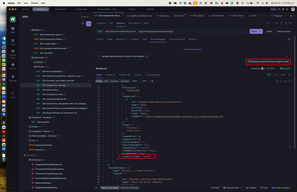Viewport: 297px width, 192px height.
Task: Open the History panel in sidebar
Action: [13, 66]
